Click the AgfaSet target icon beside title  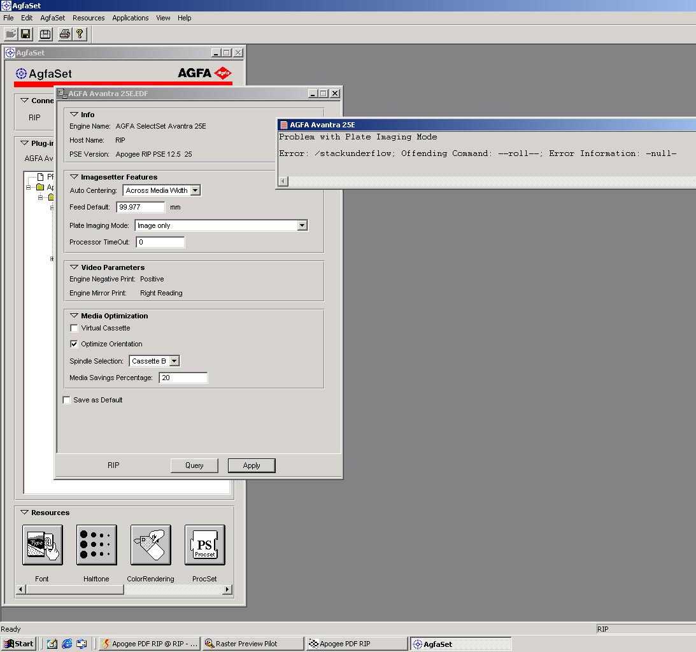pyautogui.click(x=21, y=73)
